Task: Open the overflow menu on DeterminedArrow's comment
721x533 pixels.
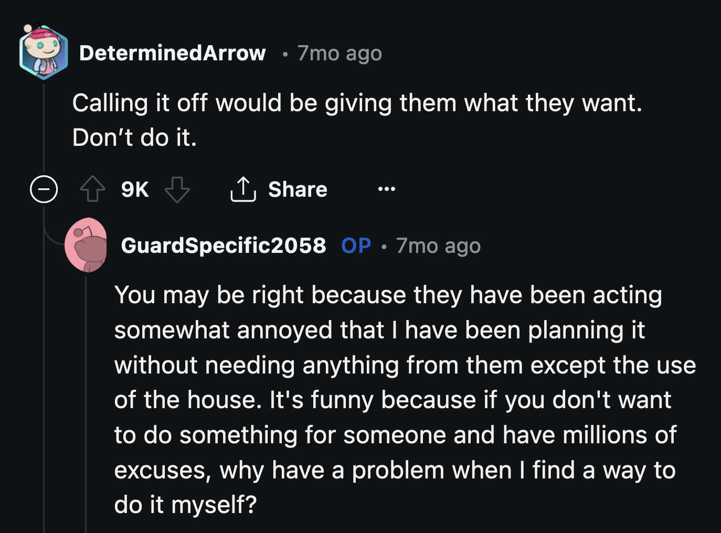Action: pyautogui.click(x=386, y=189)
